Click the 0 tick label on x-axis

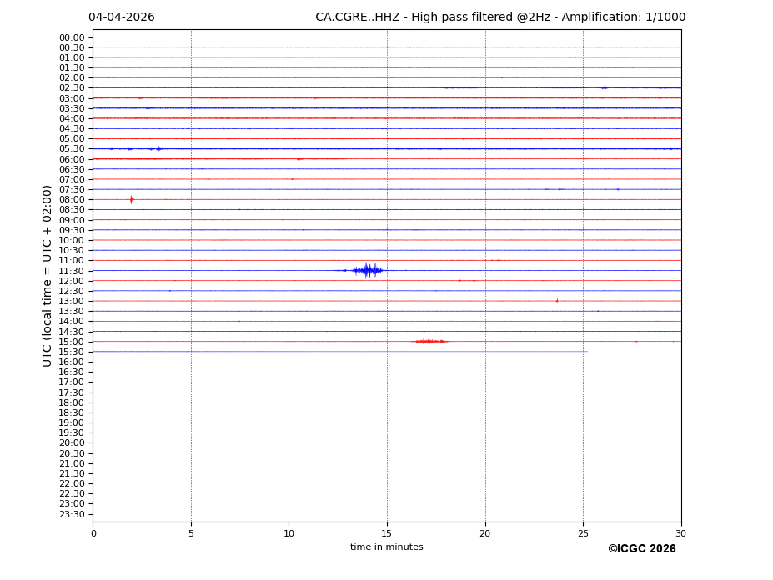click(93, 533)
